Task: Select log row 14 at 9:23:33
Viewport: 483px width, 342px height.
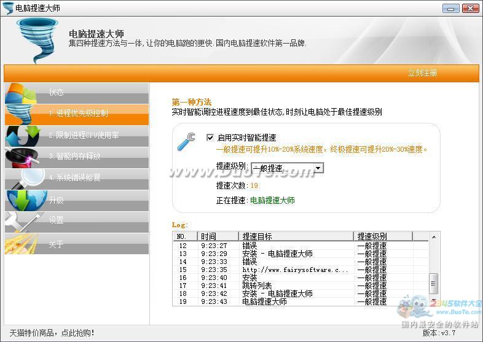Action: tap(300, 262)
